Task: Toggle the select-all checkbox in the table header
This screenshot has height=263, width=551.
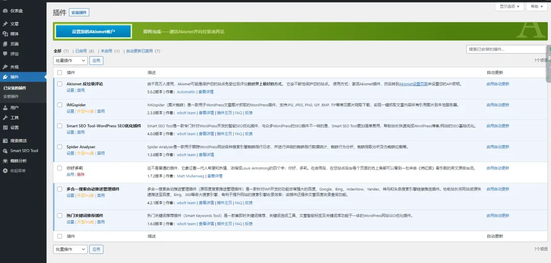Action: [59, 73]
